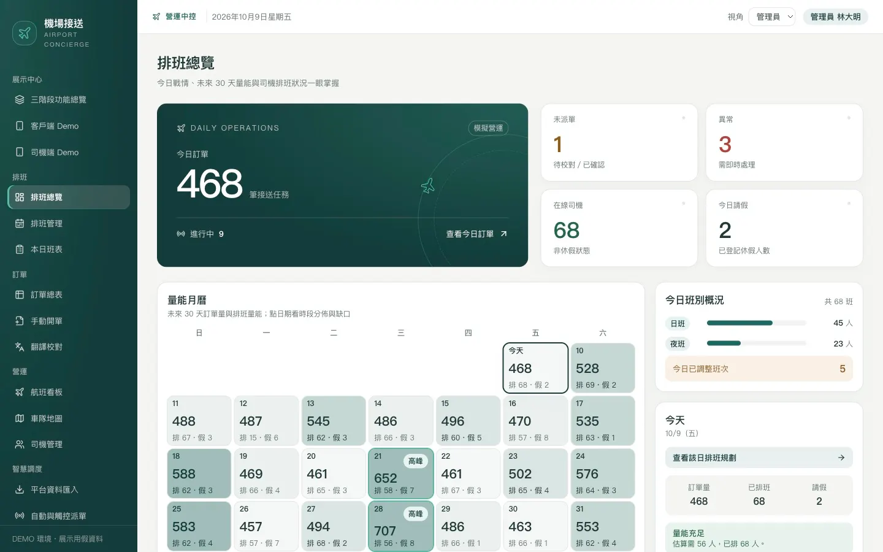Click the 排班 section label in the sidebar

[x=20, y=177]
